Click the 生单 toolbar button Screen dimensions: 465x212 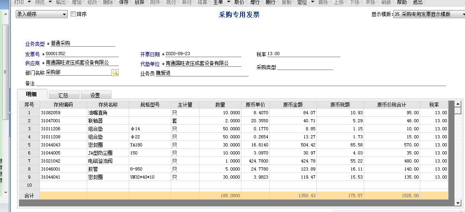pos(218,2)
